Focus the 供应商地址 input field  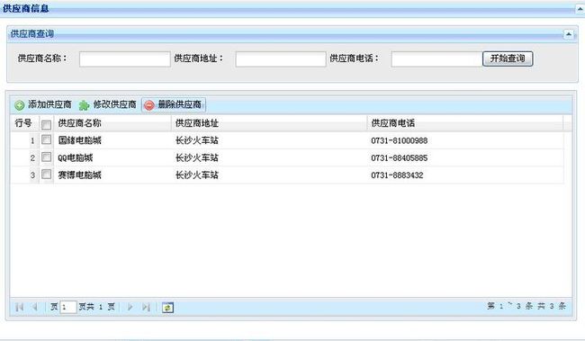(281, 59)
